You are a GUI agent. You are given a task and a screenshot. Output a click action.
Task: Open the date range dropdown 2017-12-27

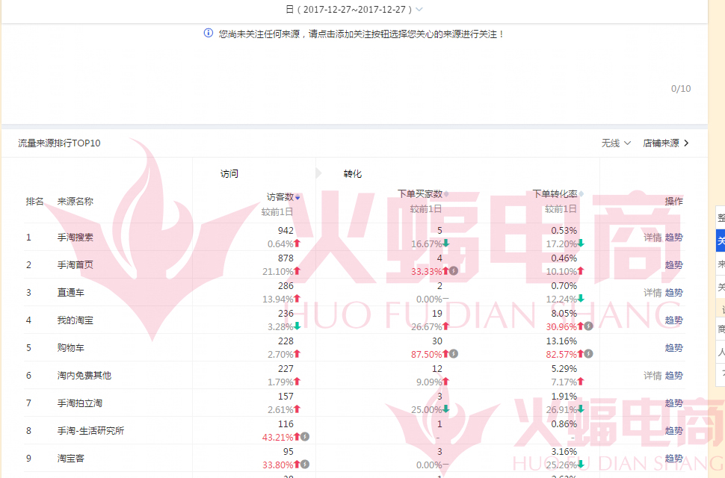[x=354, y=9]
